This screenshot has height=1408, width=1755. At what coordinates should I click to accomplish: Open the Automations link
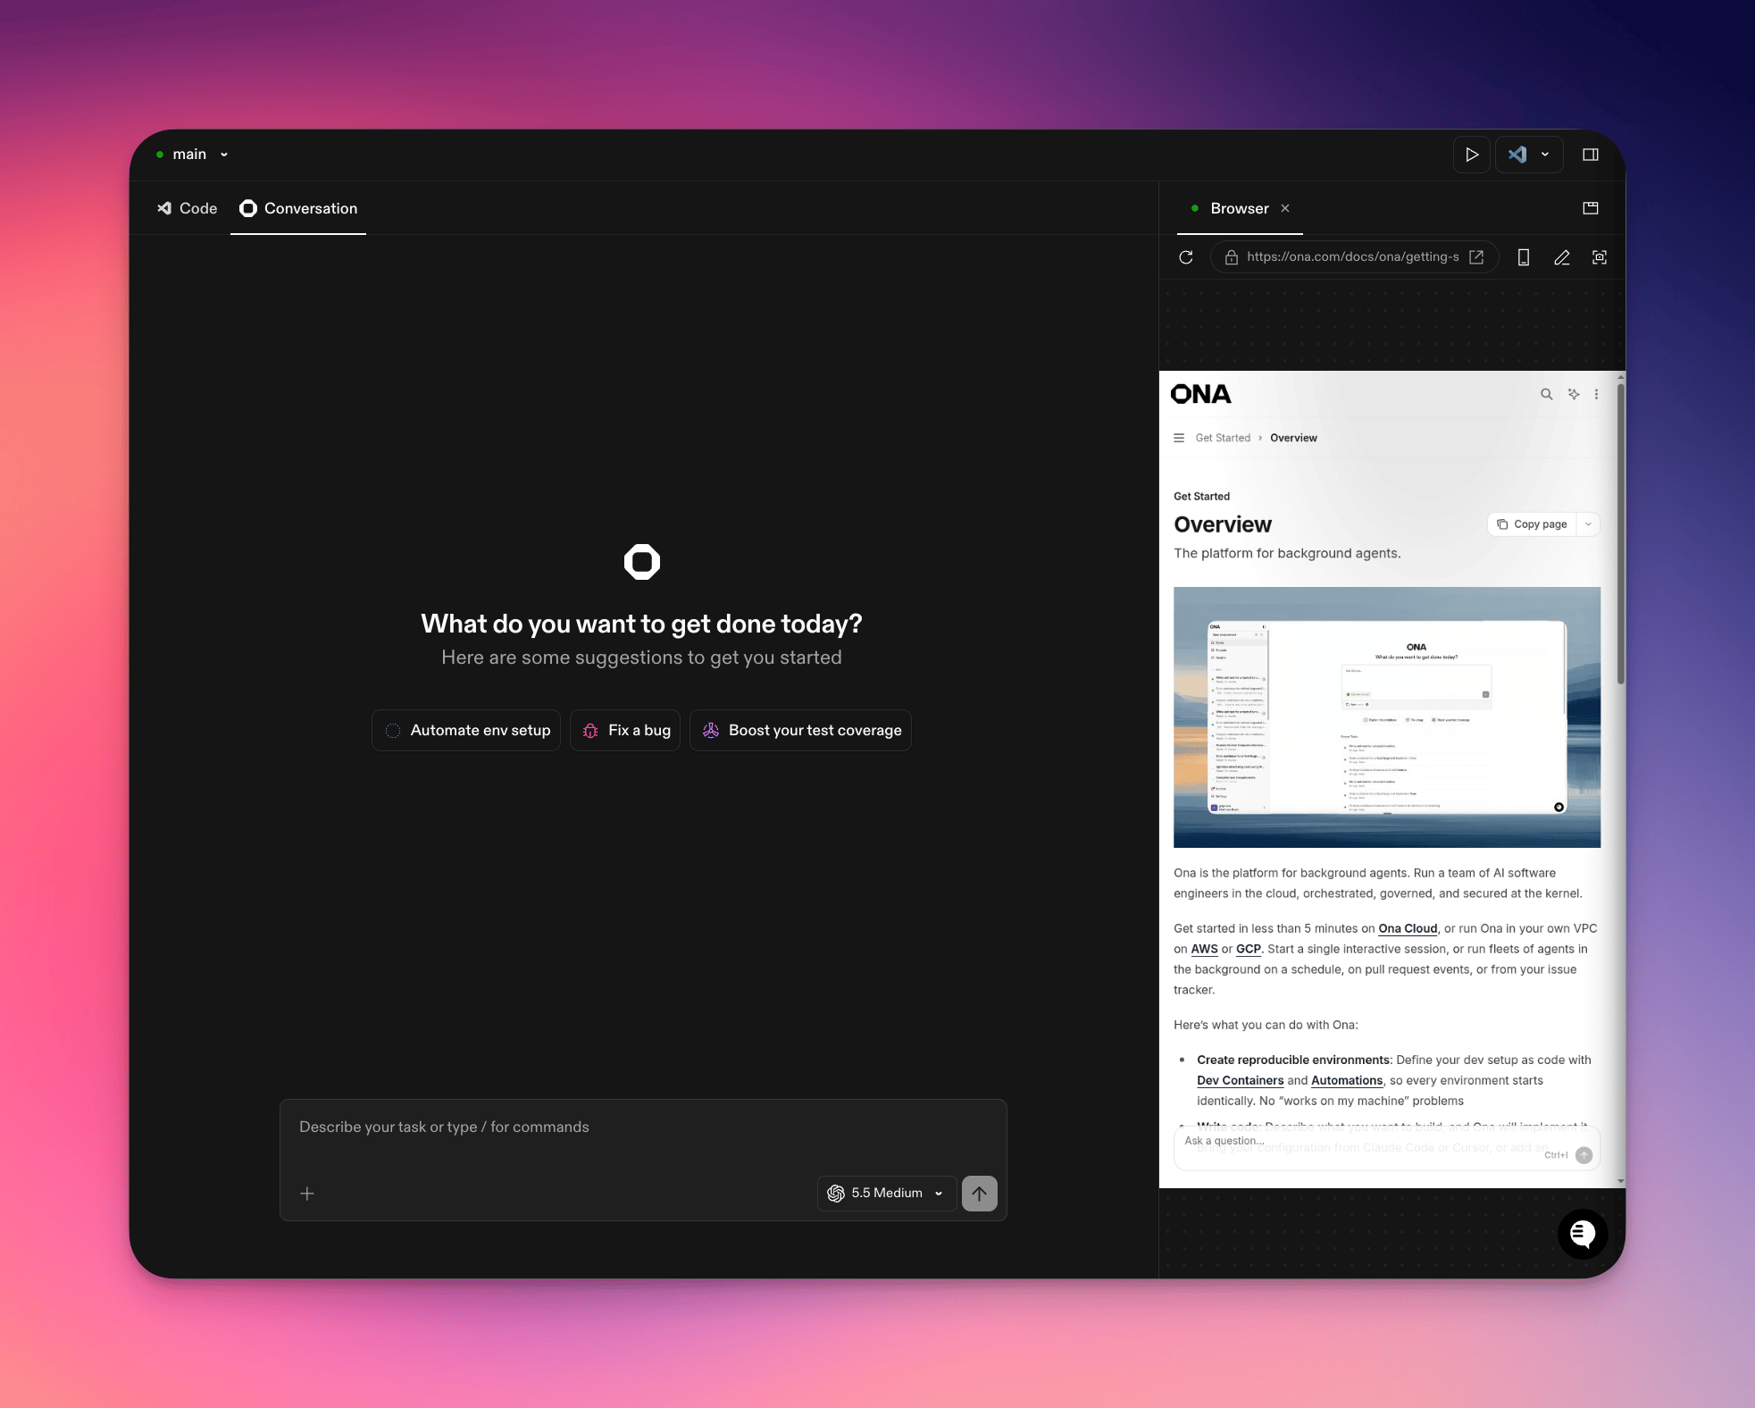point(1347,1080)
